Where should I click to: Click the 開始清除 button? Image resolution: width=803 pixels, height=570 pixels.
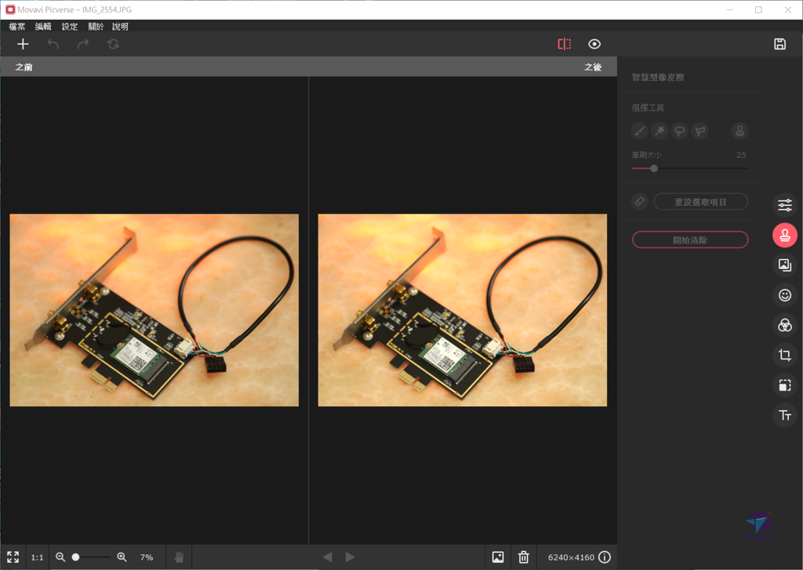point(690,240)
